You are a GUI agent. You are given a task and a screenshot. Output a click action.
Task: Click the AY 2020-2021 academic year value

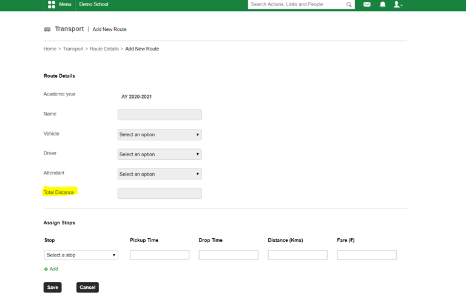(x=137, y=97)
